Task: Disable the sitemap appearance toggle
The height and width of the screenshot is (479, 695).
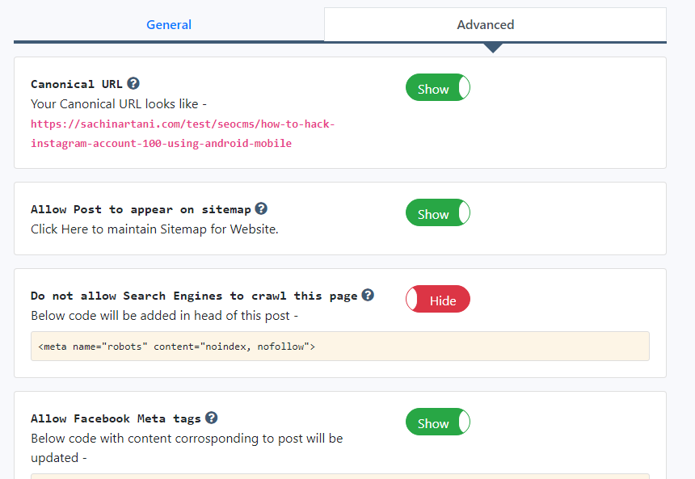Action: 437,212
